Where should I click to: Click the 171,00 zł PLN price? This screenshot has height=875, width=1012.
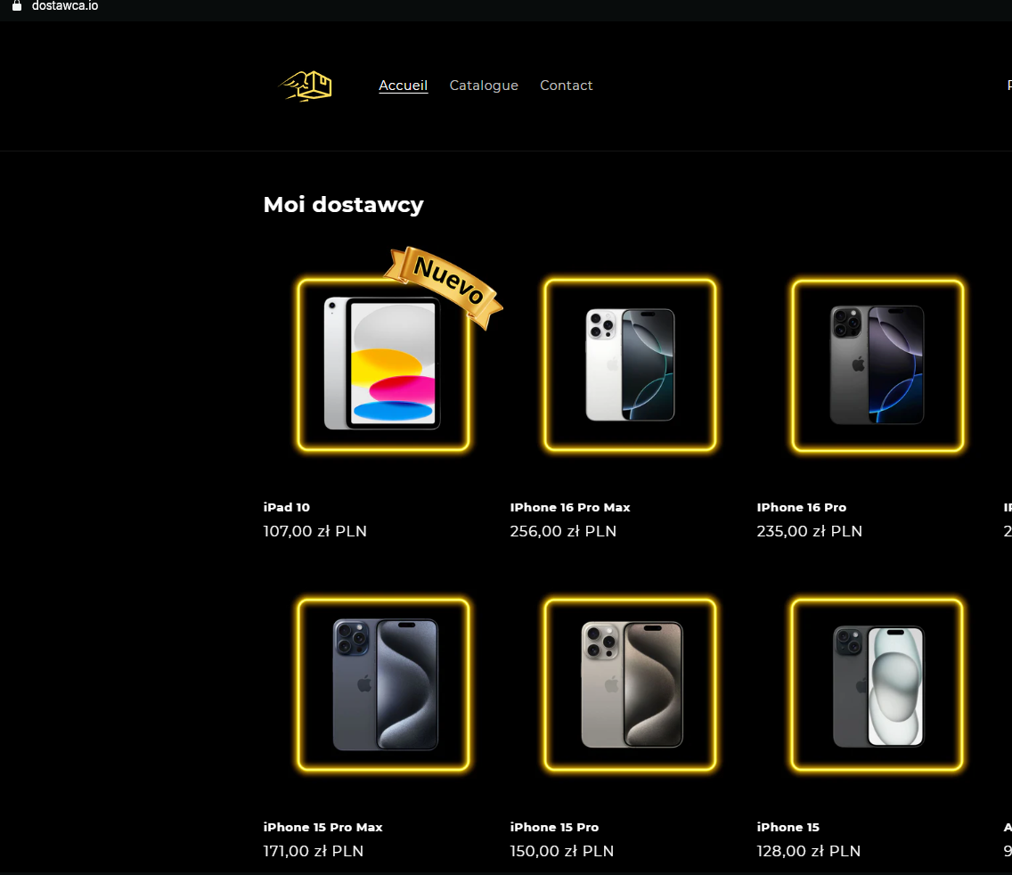tap(313, 850)
